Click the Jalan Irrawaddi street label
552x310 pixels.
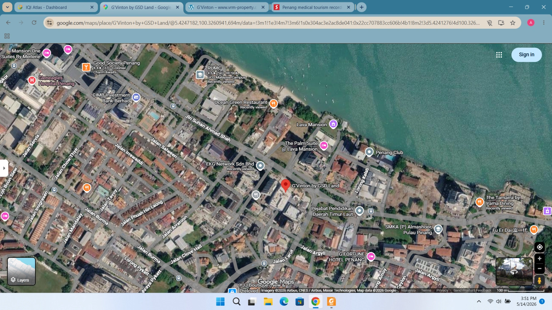(x=129, y=154)
